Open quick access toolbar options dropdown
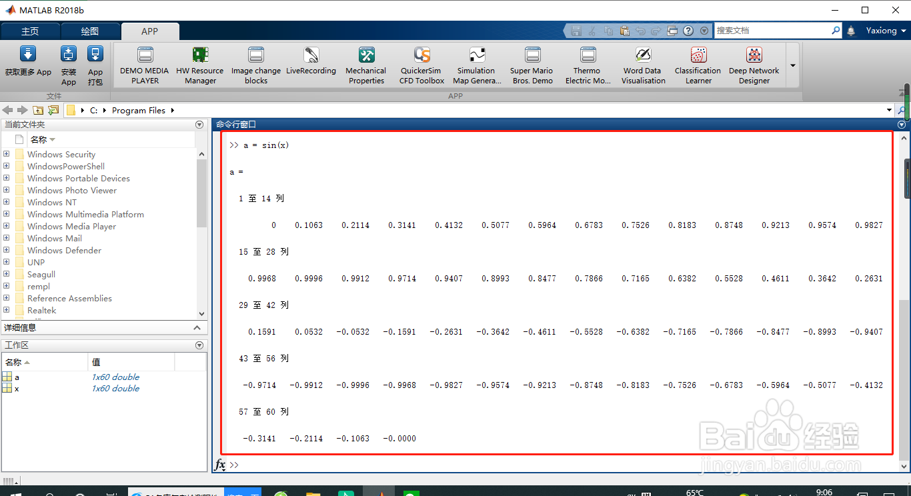911x496 pixels. pos(704,31)
